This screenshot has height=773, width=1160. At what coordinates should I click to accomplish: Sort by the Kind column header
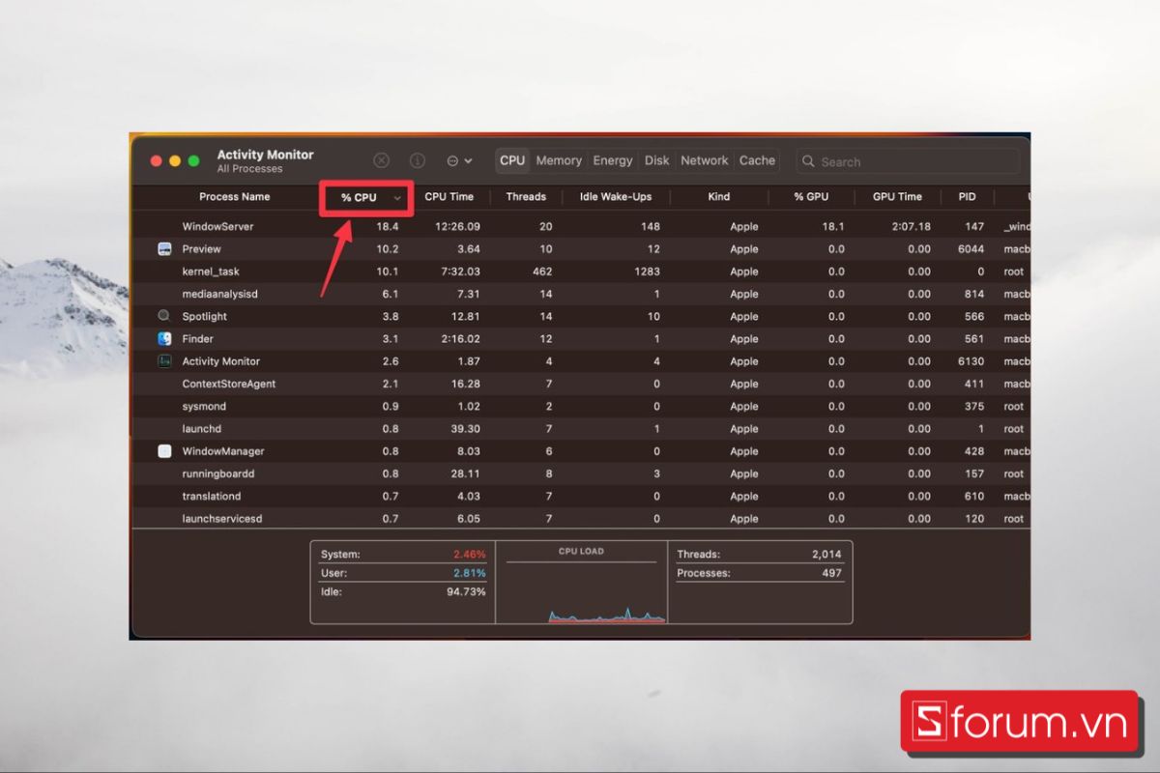point(719,196)
